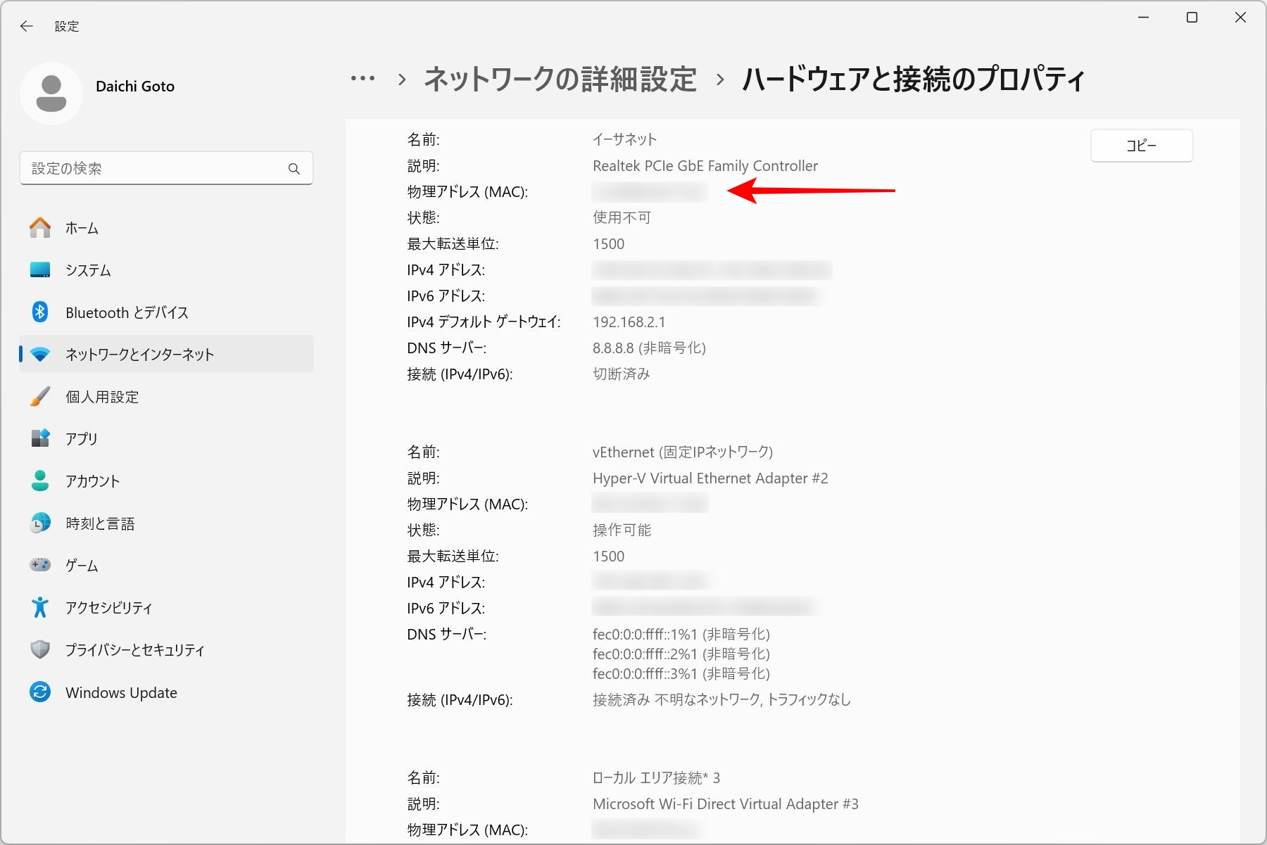Click Microsoft Wi-Fi Direct Virtual Adapter #3
Viewport: 1267px width, 845px height.
[726, 804]
